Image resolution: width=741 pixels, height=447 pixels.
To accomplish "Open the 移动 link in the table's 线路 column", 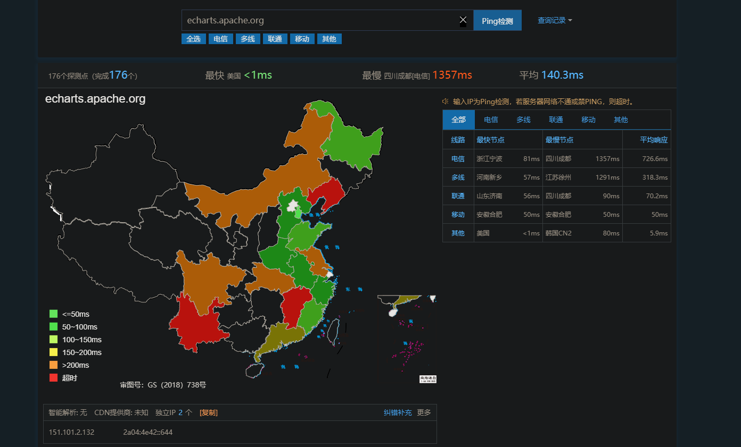I will [458, 214].
